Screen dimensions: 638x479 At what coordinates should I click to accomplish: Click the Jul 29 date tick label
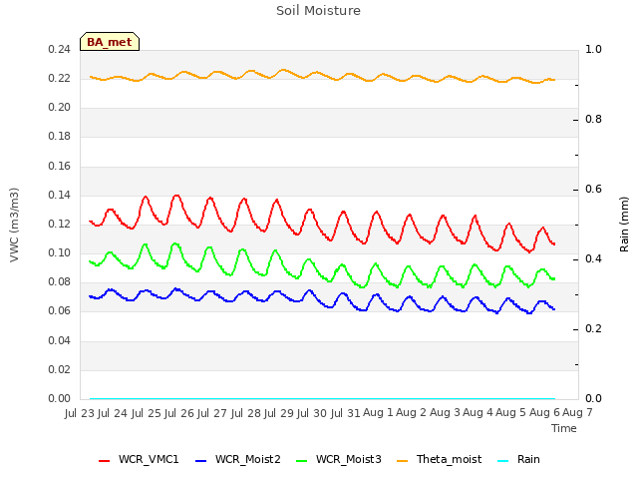(x=279, y=413)
